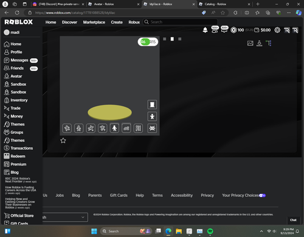This screenshot has width=304, height=237.
Task: Click the standing figure icon in preview
Action: (152, 116)
